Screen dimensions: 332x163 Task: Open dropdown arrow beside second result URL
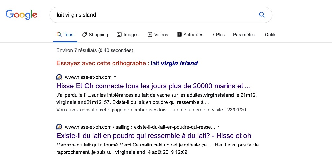click(x=219, y=127)
